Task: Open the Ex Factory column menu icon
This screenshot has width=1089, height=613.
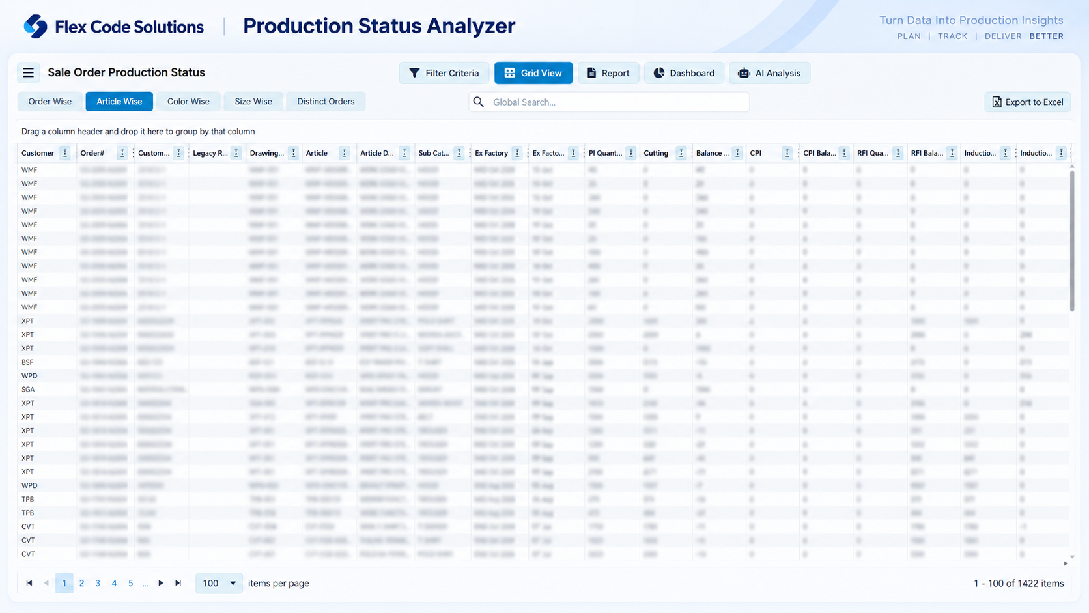Action: coord(517,153)
